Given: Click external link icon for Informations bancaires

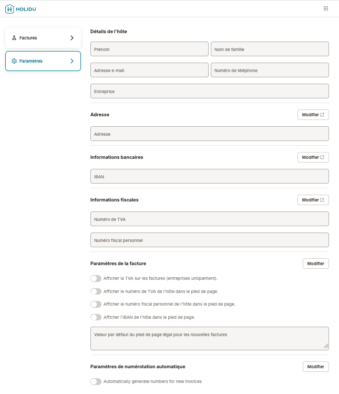Looking at the screenshot, I should point(322,157).
